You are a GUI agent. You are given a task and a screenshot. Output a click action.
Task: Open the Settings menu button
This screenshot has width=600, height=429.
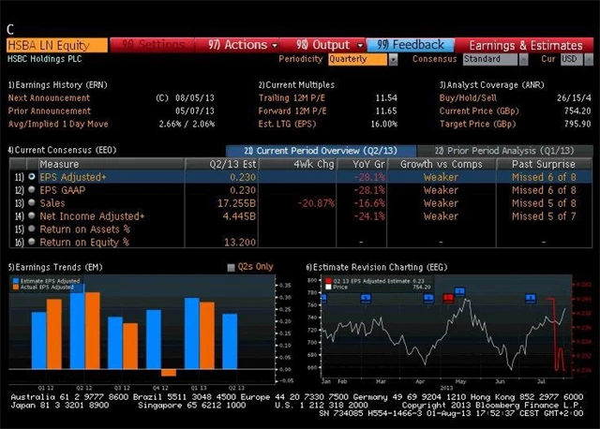point(152,45)
